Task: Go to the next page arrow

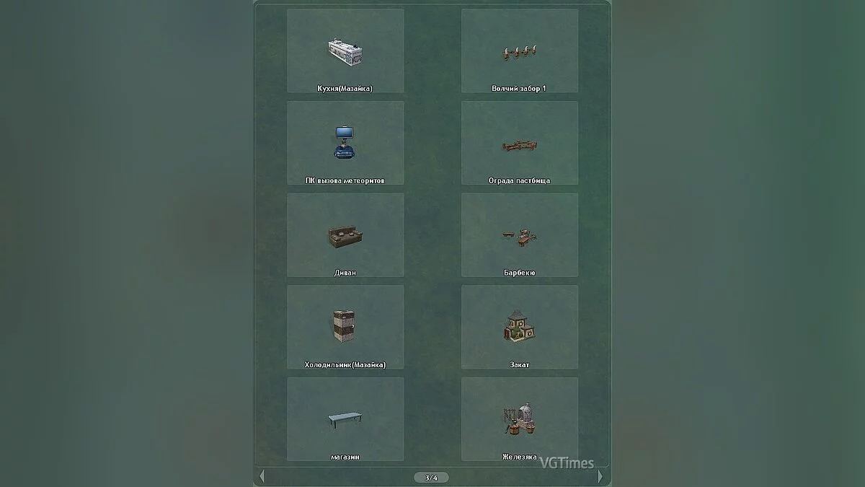Action: [600, 476]
